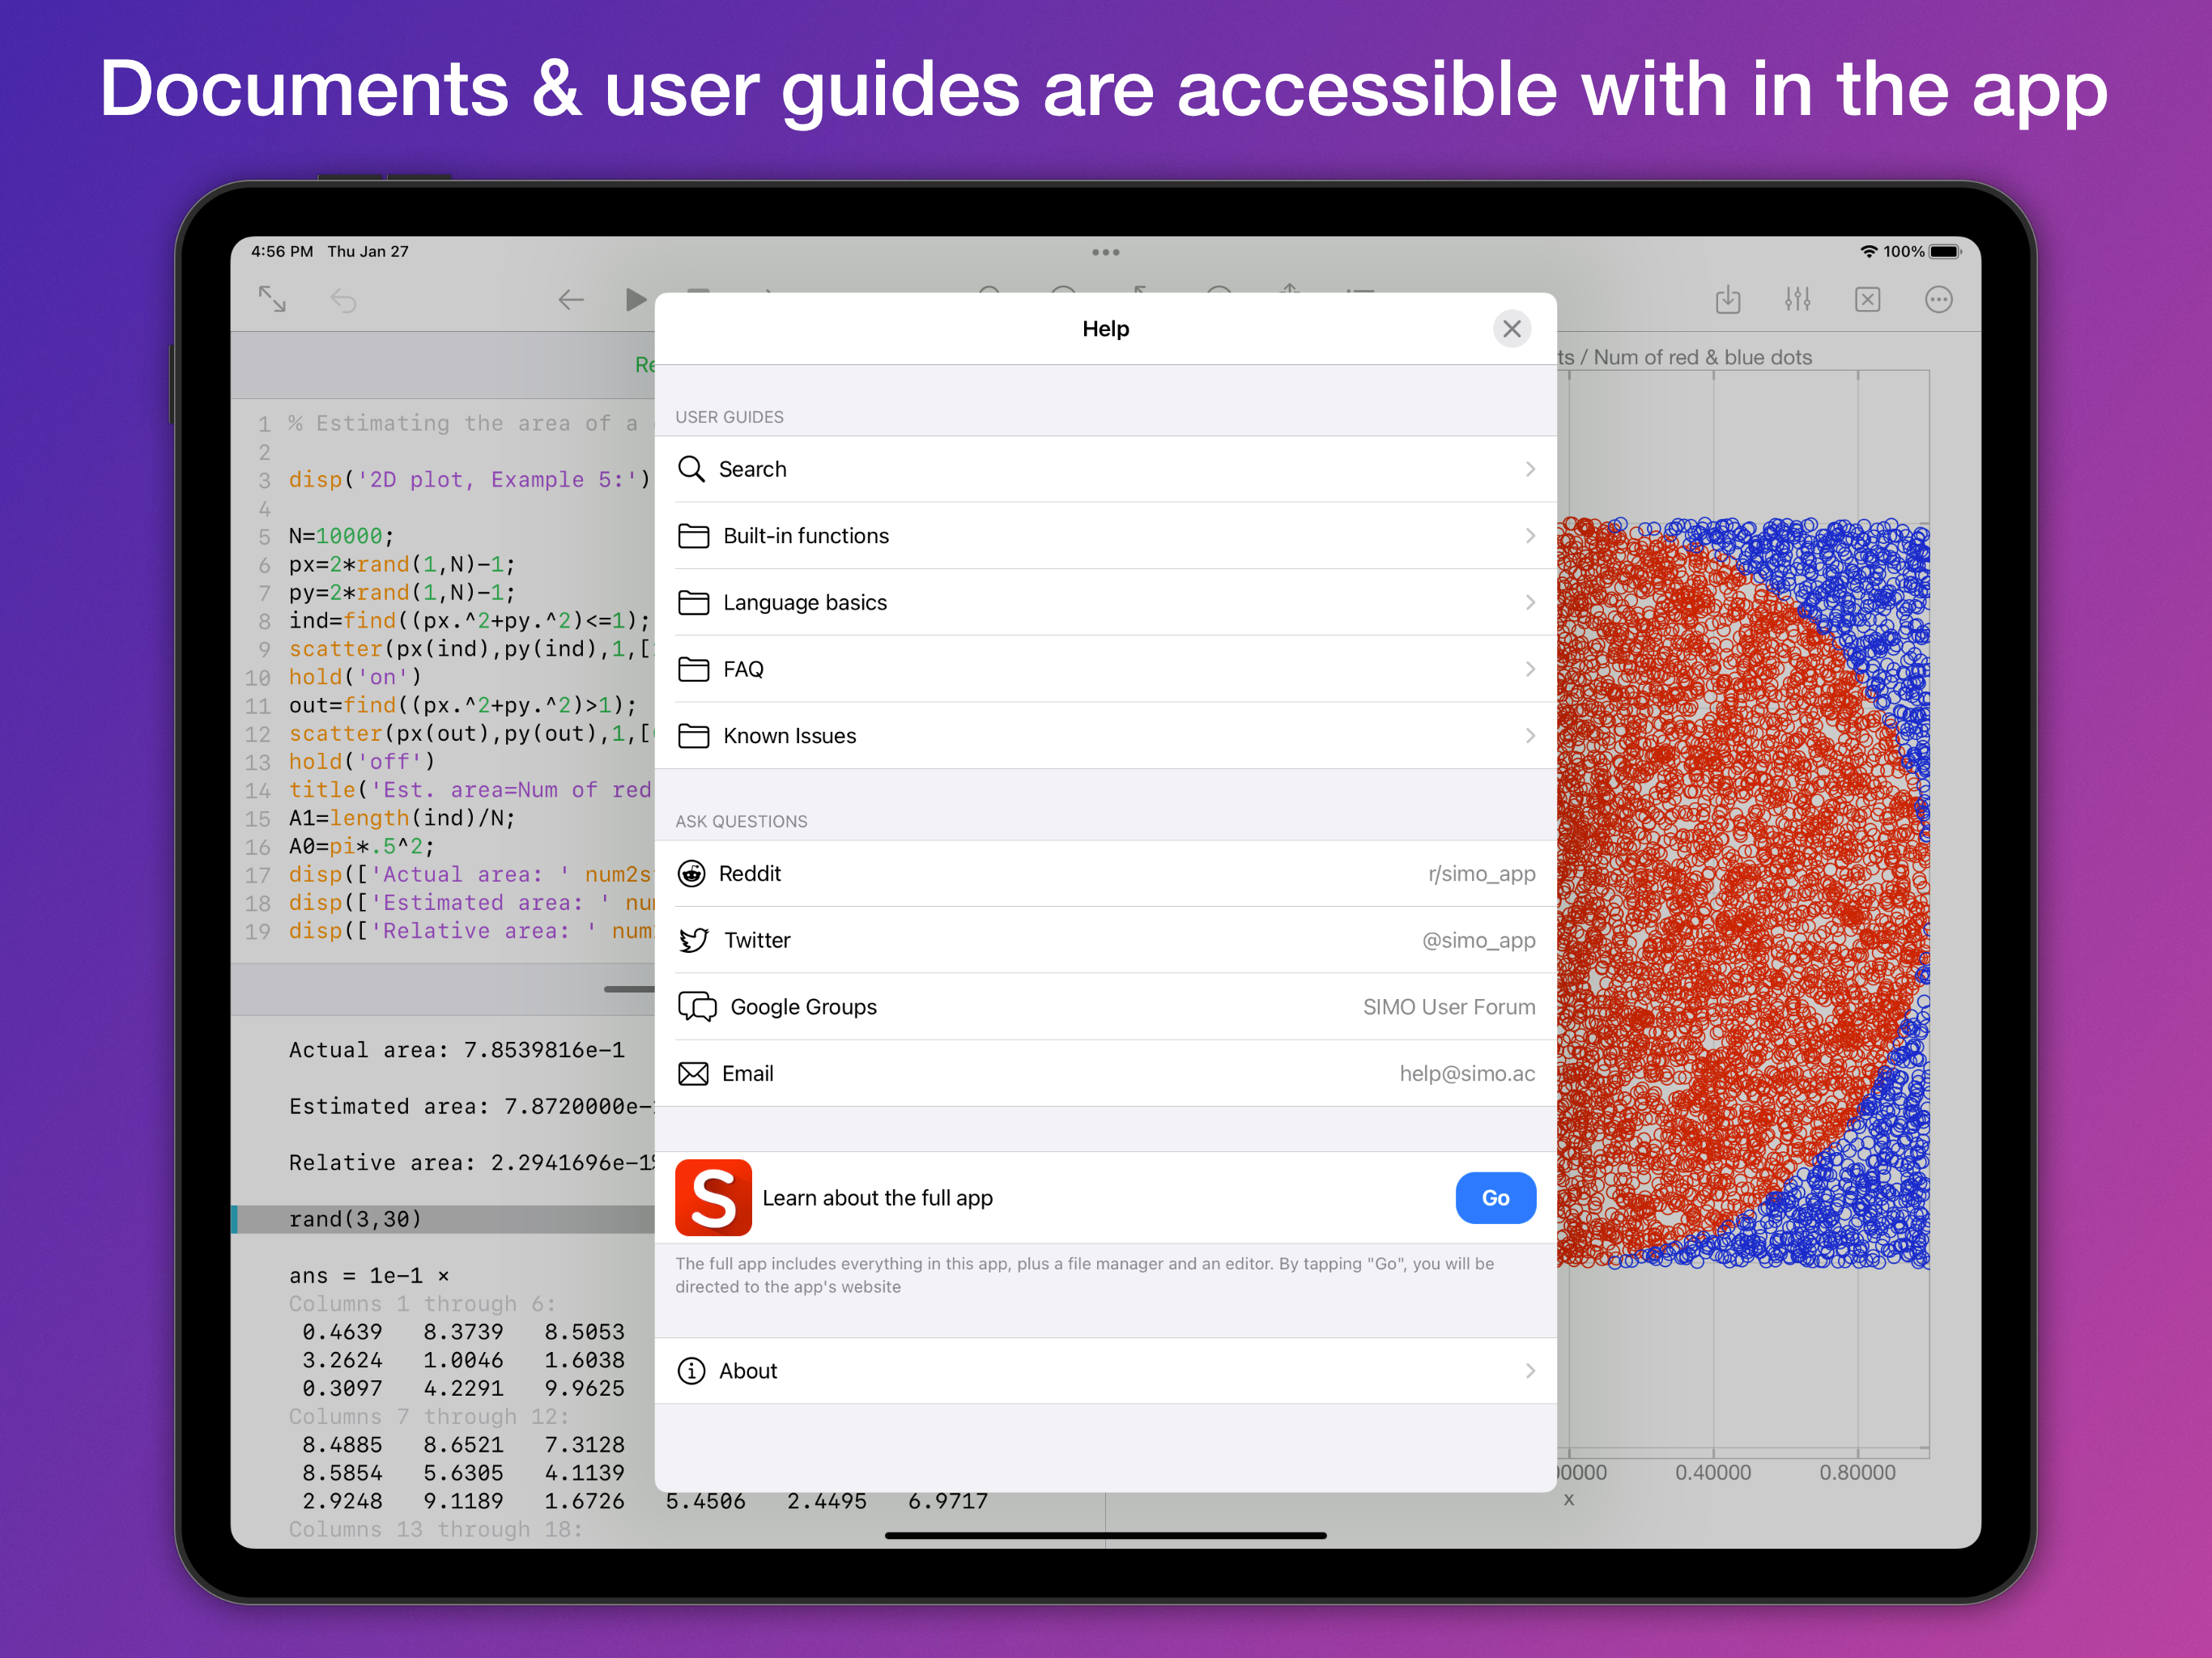The height and width of the screenshot is (1658, 2212).
Task: Open the sliders settings icon
Action: tap(1797, 299)
